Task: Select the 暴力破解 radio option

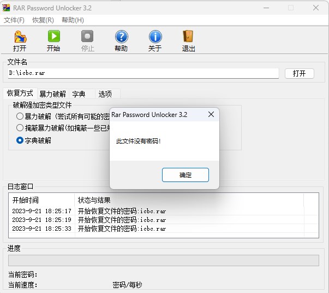Action: pos(20,116)
